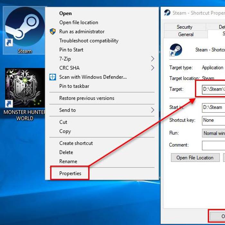This screenshot has height=225, width=225.
Task: Click the shield icon beside Run as administrator
Action: tap(53, 32)
